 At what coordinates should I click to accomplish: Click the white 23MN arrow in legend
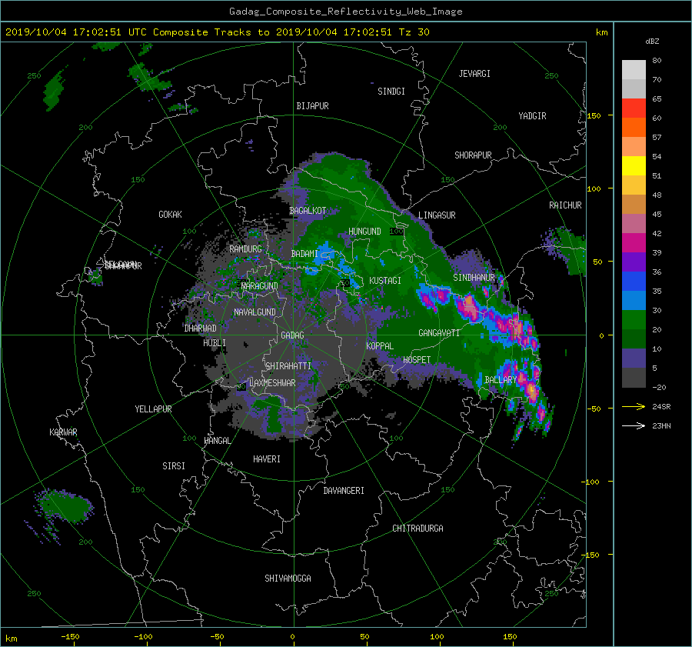click(634, 425)
